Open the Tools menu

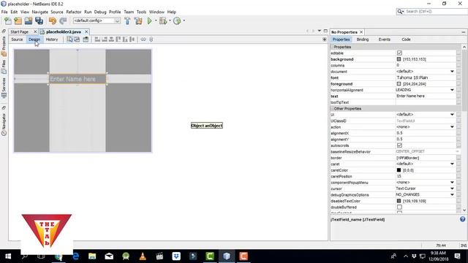tap(141, 12)
